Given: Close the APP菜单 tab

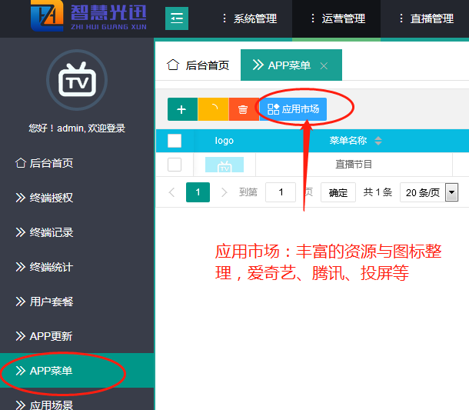Looking at the screenshot, I should 324,66.
